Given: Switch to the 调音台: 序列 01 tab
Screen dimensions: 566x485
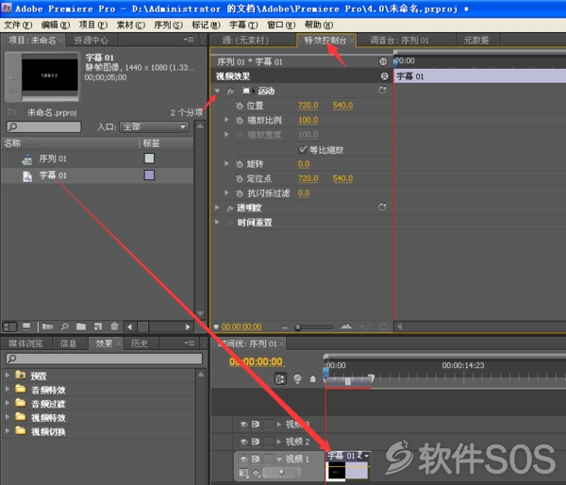Looking at the screenshot, I should tap(399, 40).
